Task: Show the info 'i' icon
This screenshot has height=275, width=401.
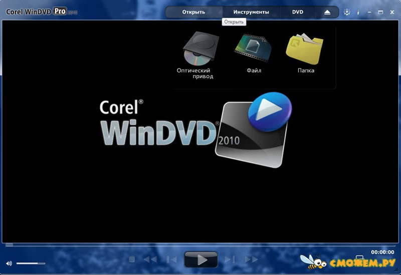Action: (x=358, y=12)
